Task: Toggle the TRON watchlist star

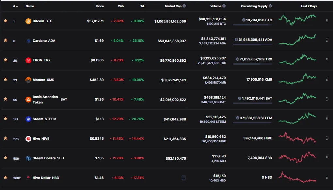Action: [6, 60]
